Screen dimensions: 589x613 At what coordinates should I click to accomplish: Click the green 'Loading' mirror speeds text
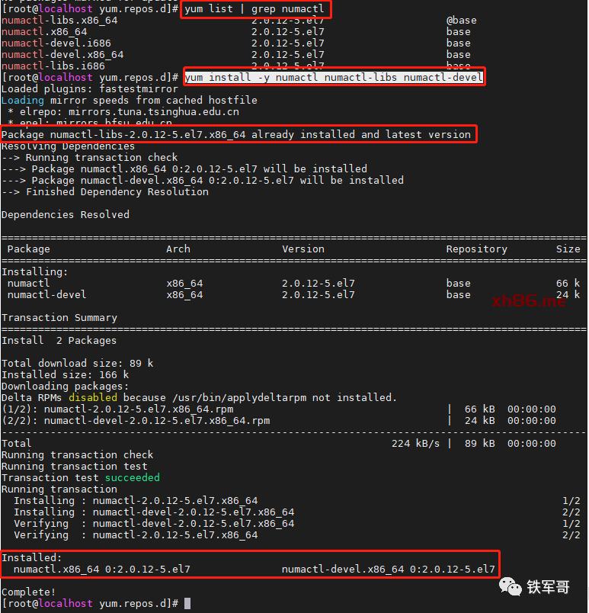(23, 101)
